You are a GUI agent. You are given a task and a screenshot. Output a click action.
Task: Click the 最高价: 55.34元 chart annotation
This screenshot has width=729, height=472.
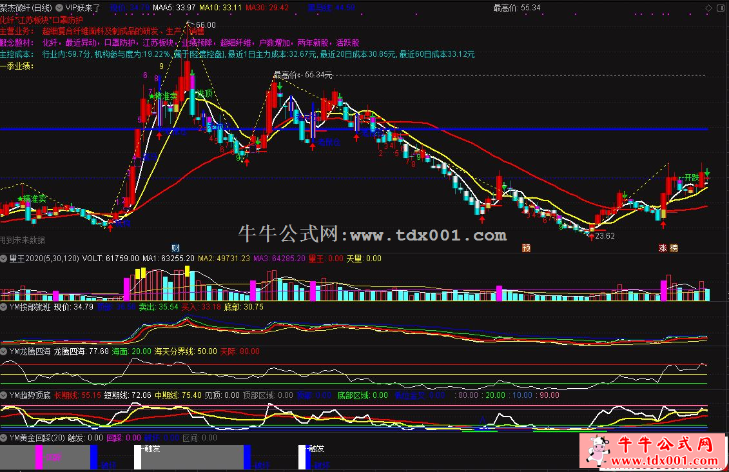click(303, 74)
